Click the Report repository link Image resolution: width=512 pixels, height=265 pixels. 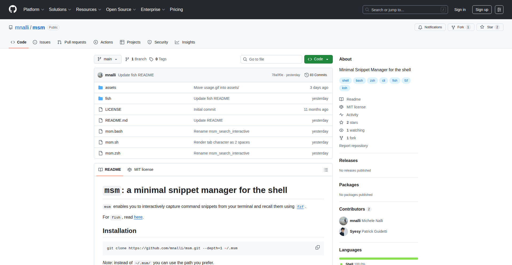353,146
